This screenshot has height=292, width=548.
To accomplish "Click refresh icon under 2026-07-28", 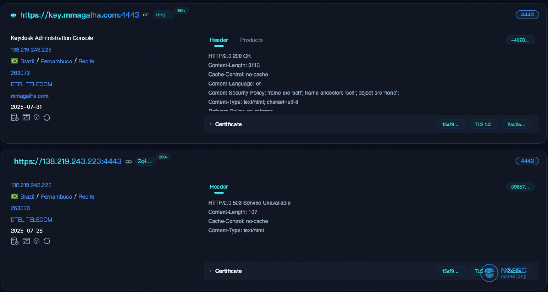I will click(x=47, y=241).
